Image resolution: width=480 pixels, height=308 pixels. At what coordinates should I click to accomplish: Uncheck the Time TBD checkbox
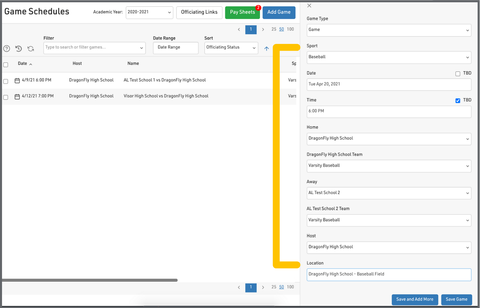(x=458, y=101)
